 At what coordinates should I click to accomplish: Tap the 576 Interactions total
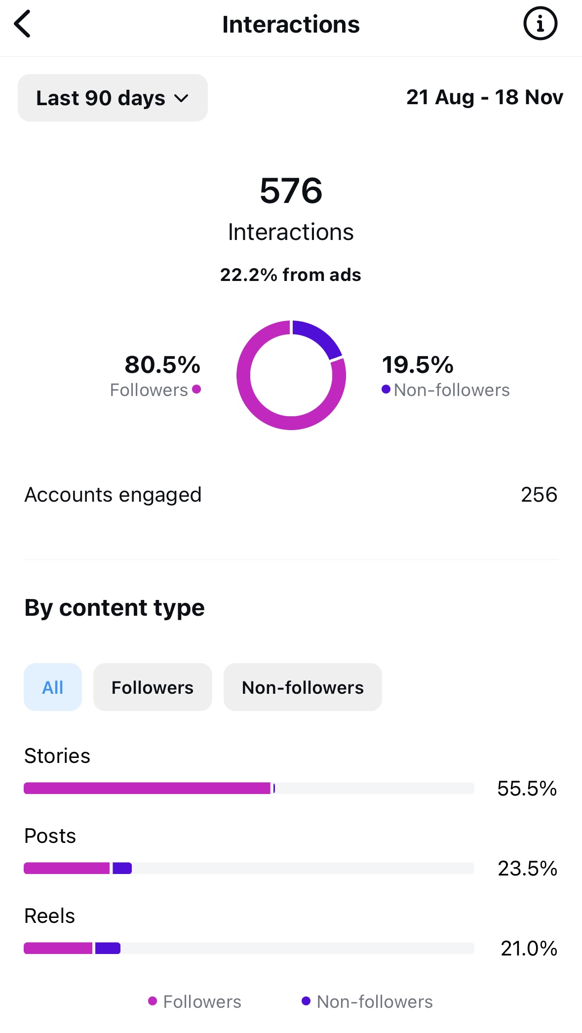291,191
